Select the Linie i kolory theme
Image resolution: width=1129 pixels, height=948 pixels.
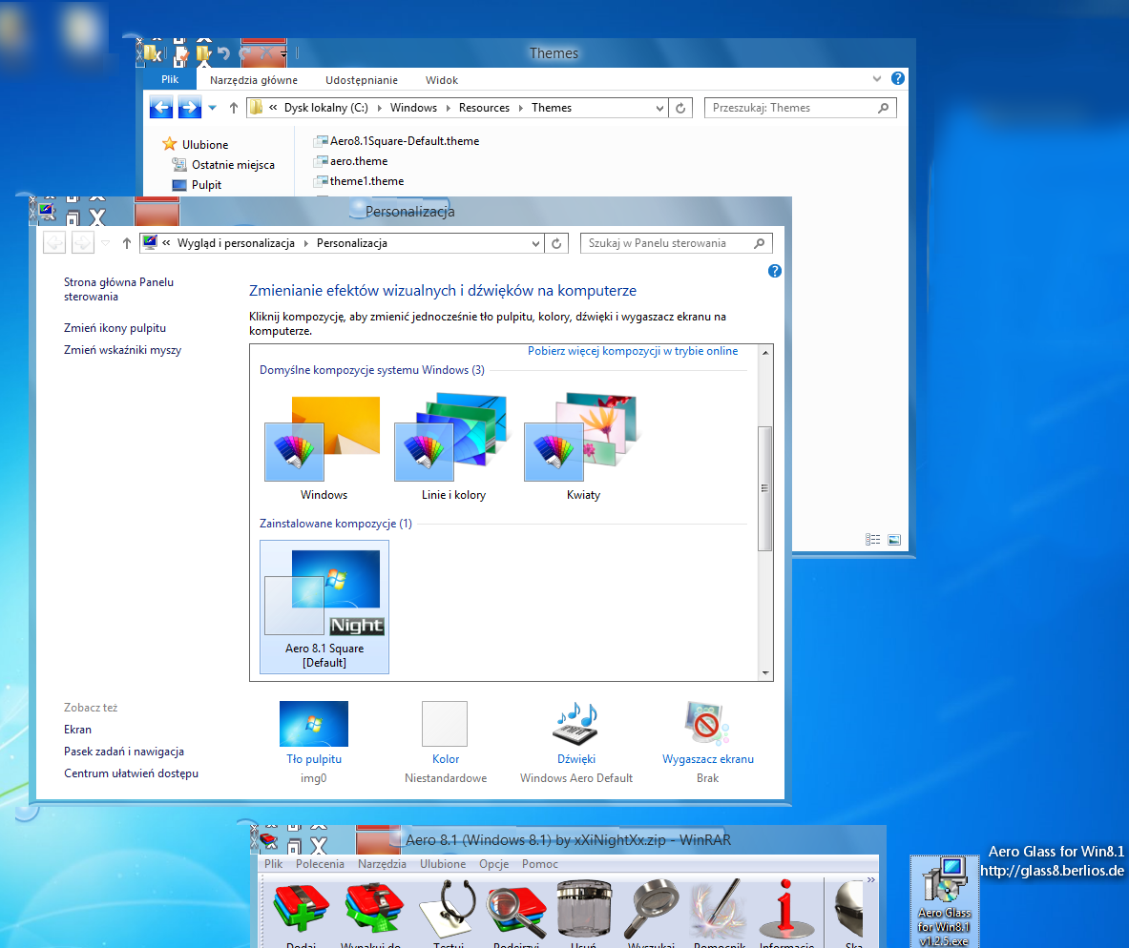tap(453, 446)
